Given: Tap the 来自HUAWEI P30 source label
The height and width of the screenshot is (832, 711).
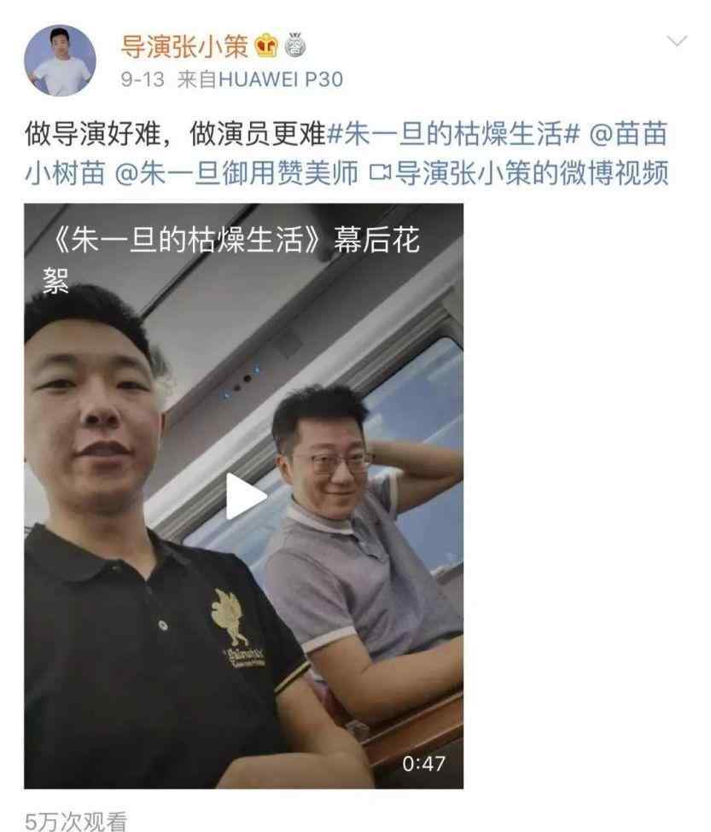Looking at the screenshot, I should tap(260, 79).
